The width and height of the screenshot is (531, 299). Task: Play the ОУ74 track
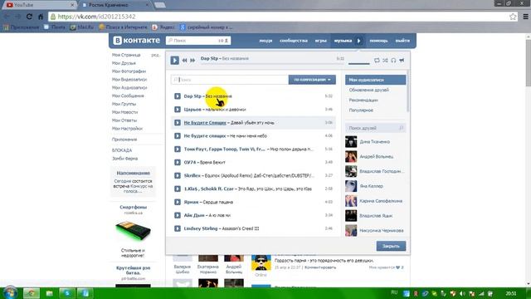click(177, 163)
